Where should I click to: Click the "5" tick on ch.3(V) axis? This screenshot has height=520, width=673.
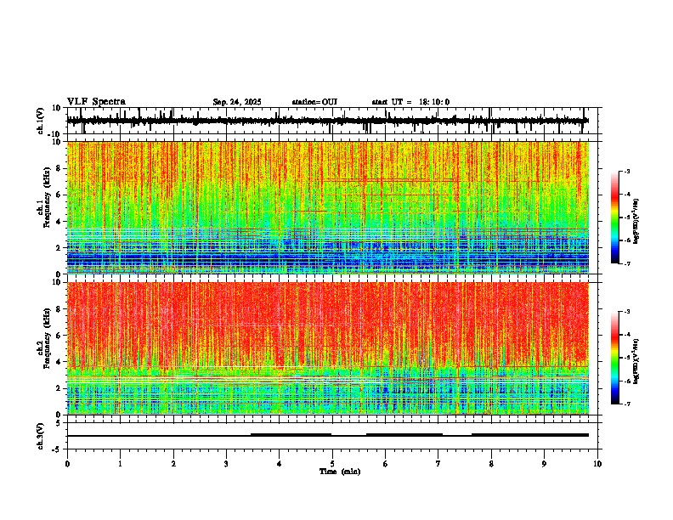coord(59,422)
